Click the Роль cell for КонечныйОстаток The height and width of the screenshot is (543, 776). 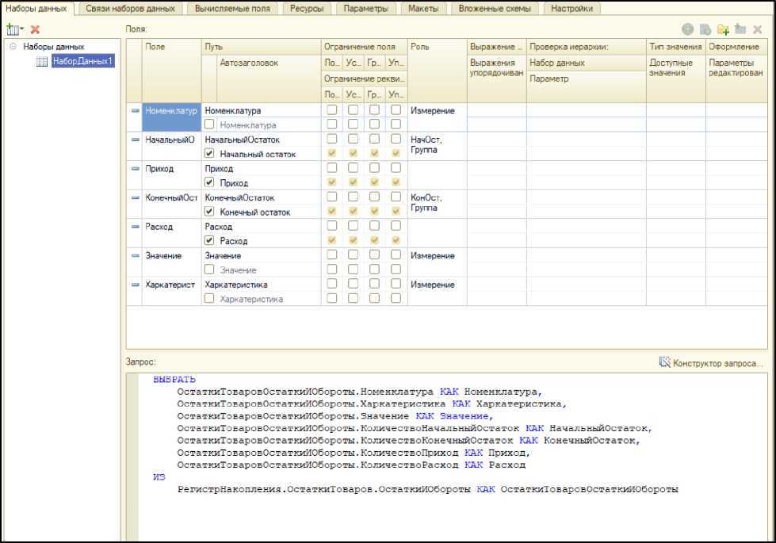point(436,203)
